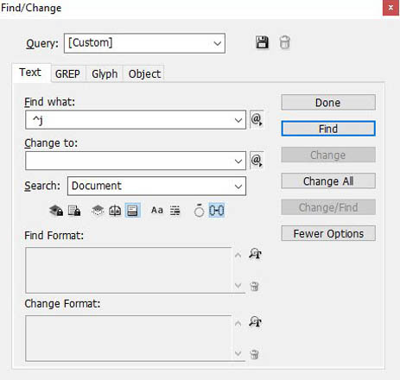The image size is (400, 380).
Task: Click Specify attributes to find icon
Action: 255,254
